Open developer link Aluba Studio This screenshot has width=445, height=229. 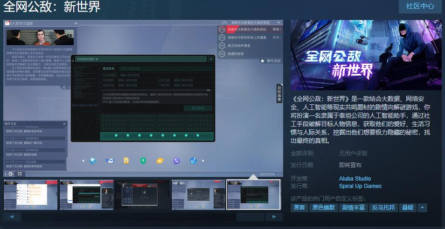[x=355, y=179]
